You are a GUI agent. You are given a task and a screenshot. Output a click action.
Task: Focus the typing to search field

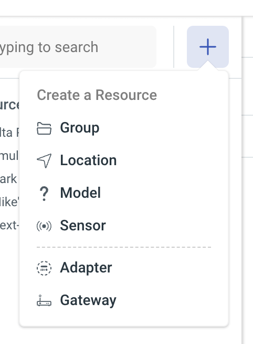78,47
